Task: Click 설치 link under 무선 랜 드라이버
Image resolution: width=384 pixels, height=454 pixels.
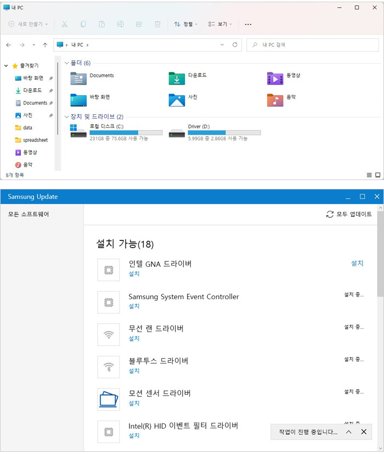Action: tap(134, 339)
